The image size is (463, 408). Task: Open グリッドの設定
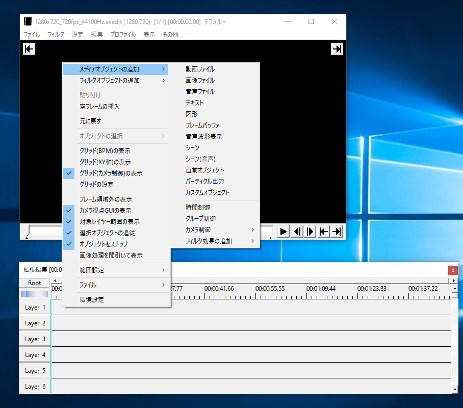pos(115,184)
